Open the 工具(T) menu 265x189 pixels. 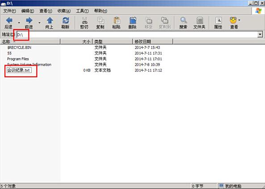coord(82,11)
